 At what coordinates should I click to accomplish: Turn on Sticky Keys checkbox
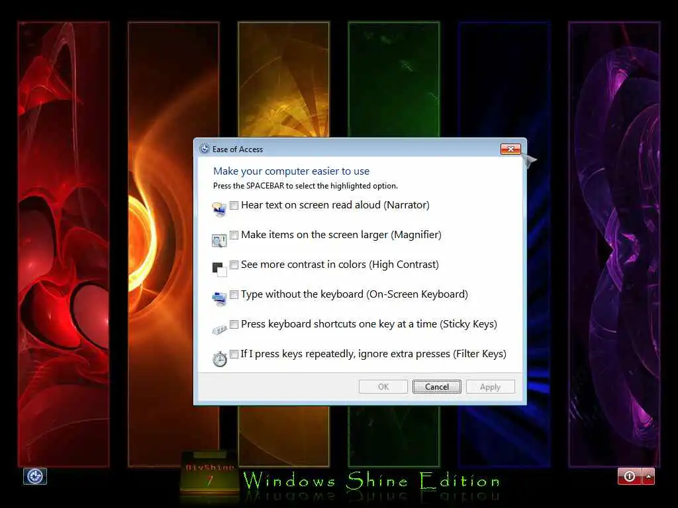coord(234,324)
